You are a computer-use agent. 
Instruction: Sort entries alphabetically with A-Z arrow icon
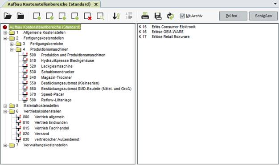[116, 16]
